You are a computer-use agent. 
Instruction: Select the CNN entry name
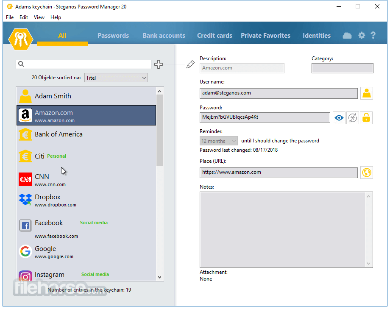[42, 177]
